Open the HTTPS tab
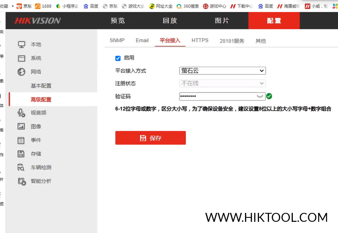 tap(200, 41)
